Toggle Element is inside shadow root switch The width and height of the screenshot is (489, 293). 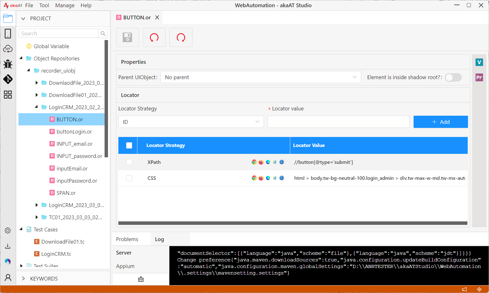pos(453,77)
